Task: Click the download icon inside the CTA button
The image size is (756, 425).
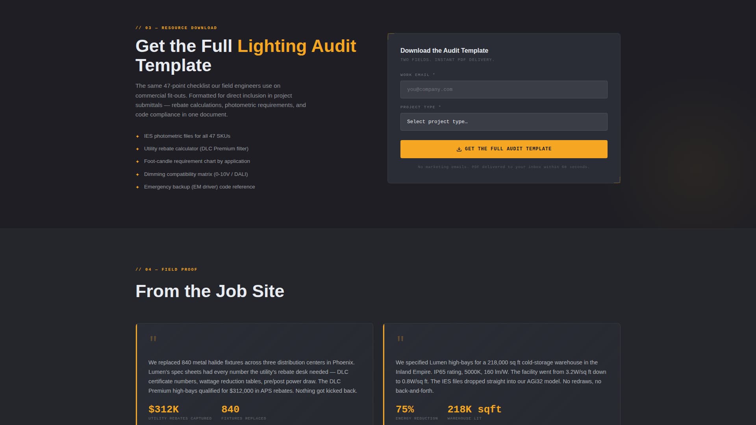Action: pyautogui.click(x=459, y=149)
